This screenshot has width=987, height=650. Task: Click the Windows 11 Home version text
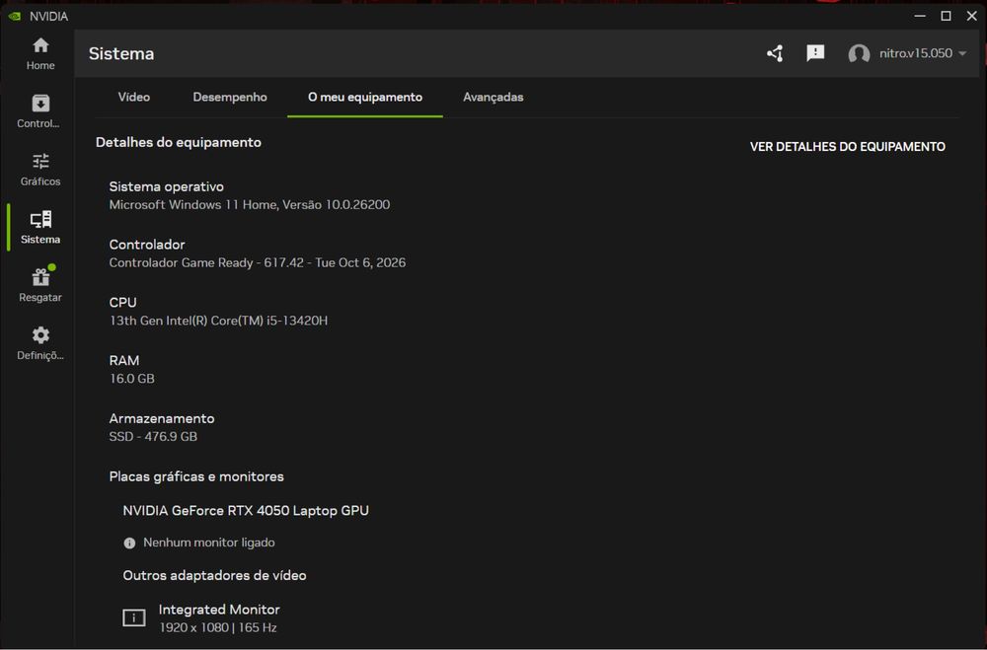[x=250, y=204]
